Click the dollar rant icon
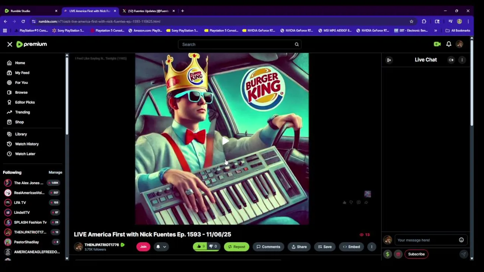Viewport: 484px width, 272px height. [388, 254]
